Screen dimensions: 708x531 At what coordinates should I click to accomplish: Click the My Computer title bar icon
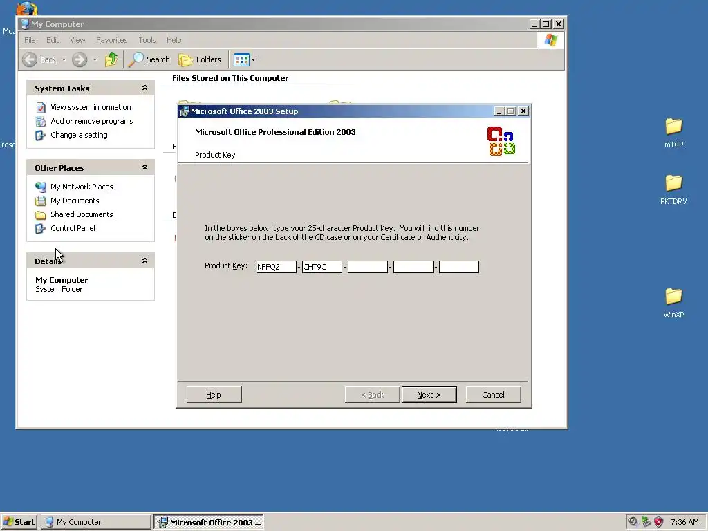pos(26,24)
